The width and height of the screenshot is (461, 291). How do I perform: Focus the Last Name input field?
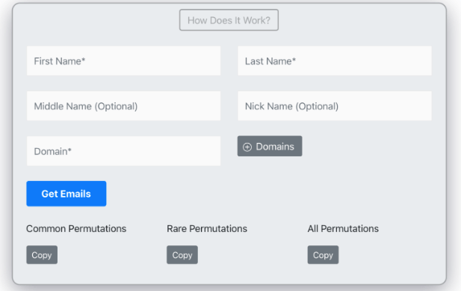335,61
